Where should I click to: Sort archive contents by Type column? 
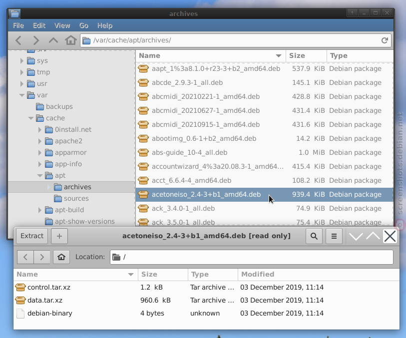click(x=213, y=274)
